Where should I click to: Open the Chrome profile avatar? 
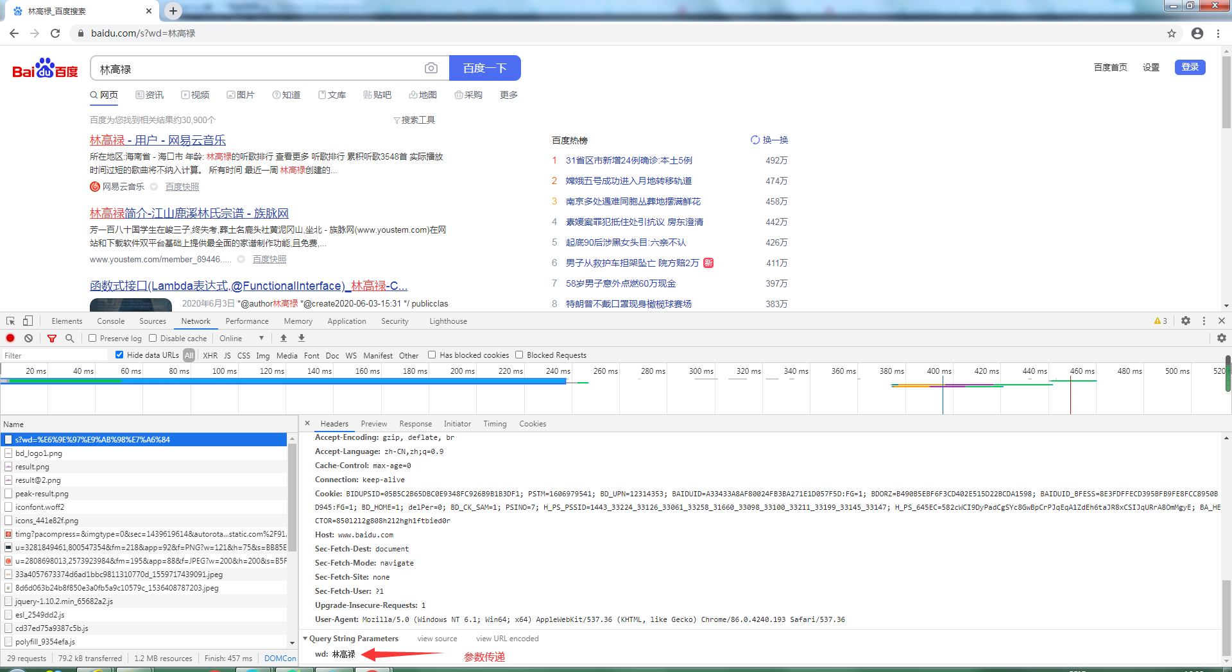click(1197, 33)
